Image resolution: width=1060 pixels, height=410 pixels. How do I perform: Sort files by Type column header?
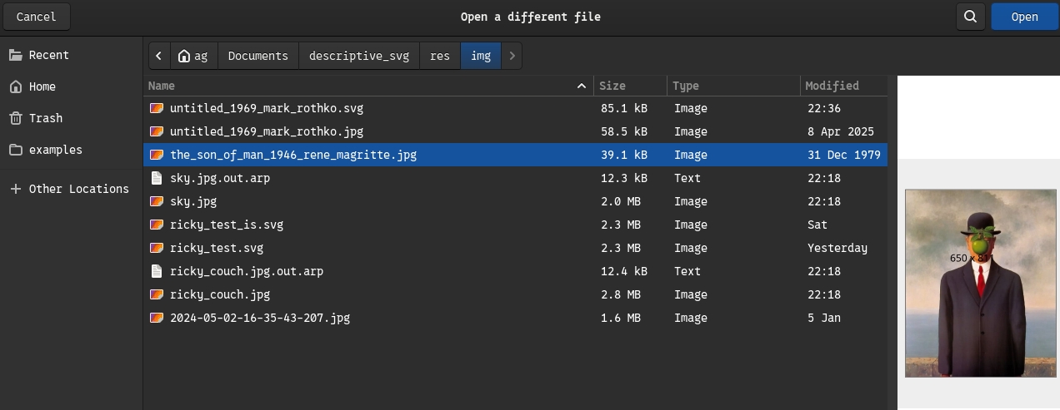[x=733, y=86]
